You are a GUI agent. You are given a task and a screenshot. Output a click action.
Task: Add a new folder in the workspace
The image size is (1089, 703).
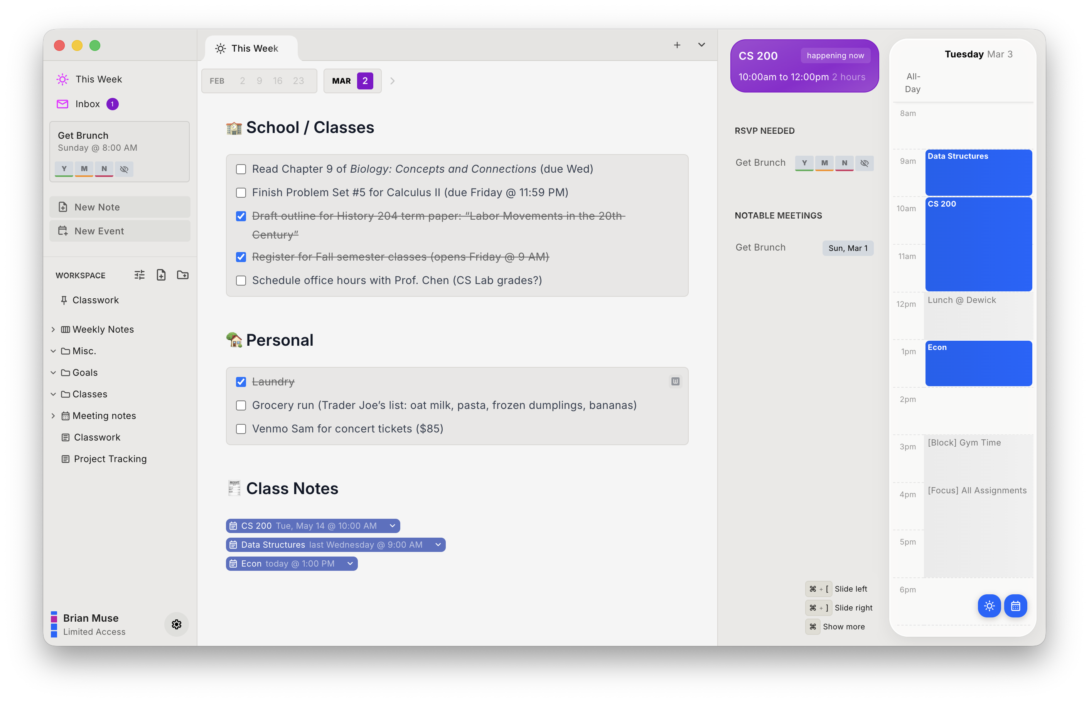coord(182,275)
